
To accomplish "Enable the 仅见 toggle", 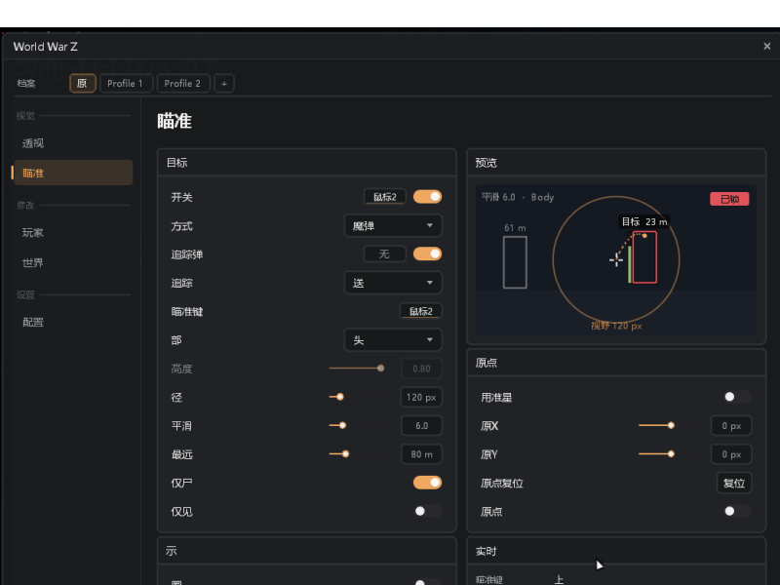I will (427, 511).
